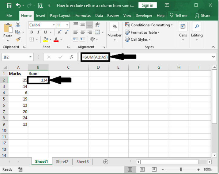Screen dimensions: 219x174
Task: Align text left
Action: tap(76, 32)
